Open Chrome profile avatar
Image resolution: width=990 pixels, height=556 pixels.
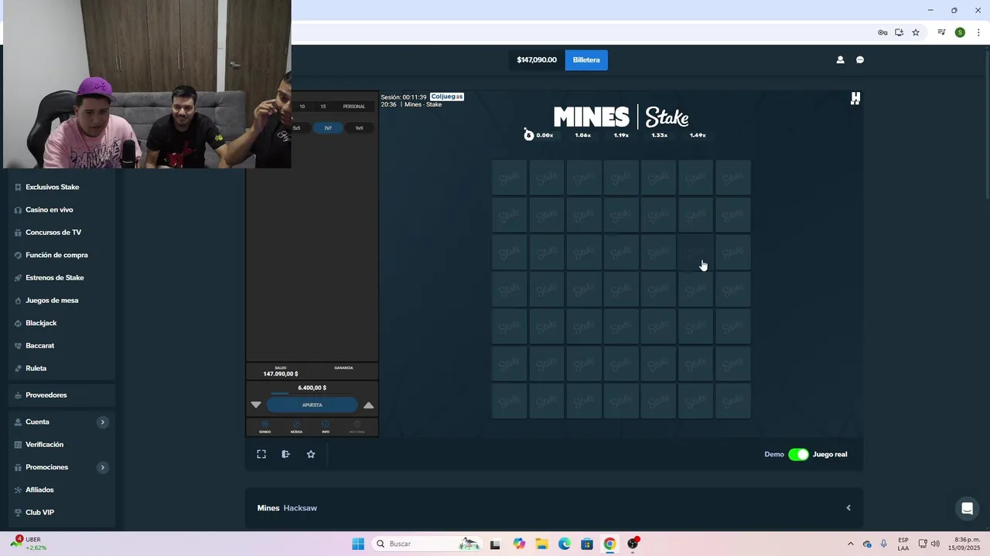(x=960, y=32)
